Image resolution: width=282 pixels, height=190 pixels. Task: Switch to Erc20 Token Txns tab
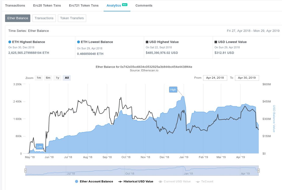(47, 5)
